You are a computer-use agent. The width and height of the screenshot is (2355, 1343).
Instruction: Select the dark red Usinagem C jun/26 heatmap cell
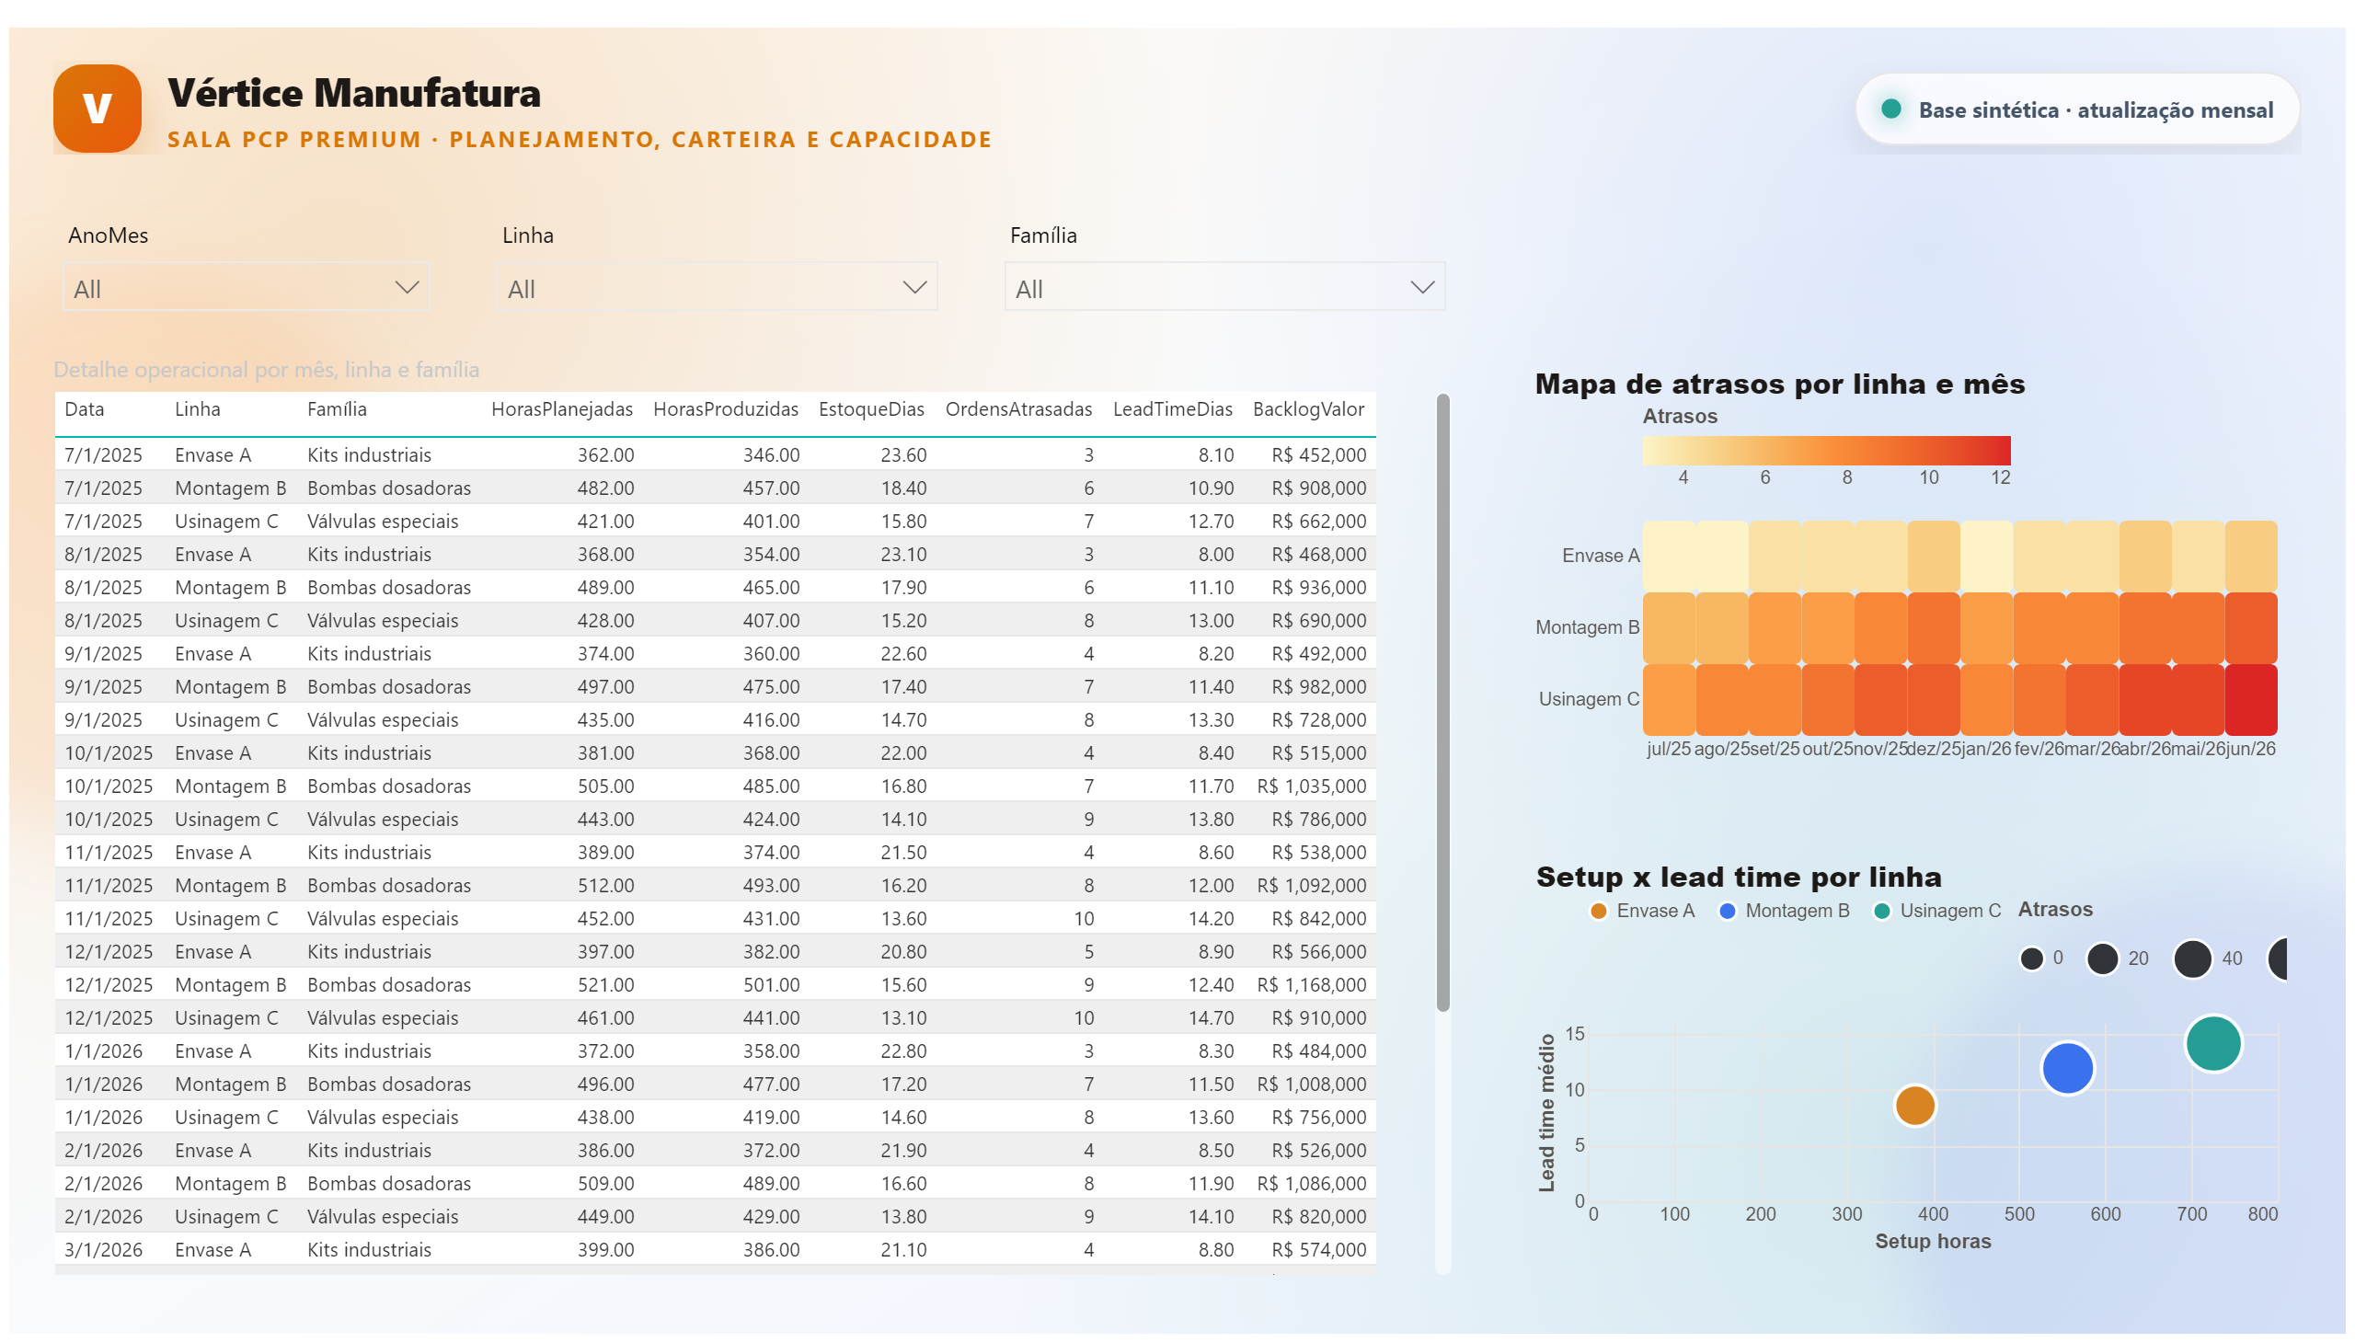2251,699
